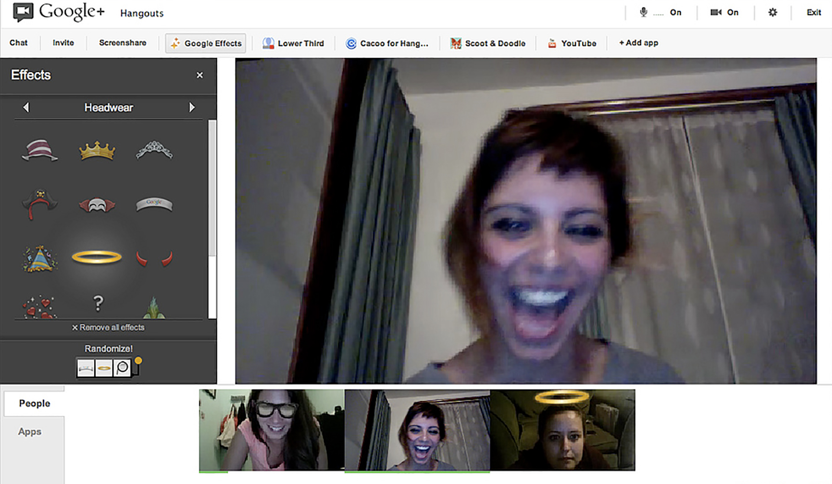
Task: Apply the pirate hat effect
Action: pyautogui.click(x=39, y=204)
